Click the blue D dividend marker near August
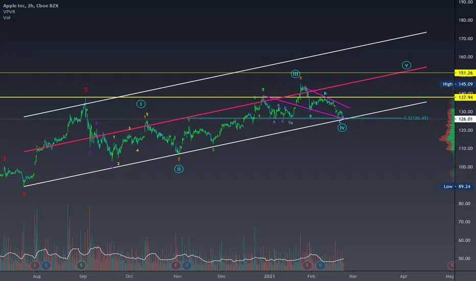The width and height of the screenshot is (476, 281). (46, 265)
